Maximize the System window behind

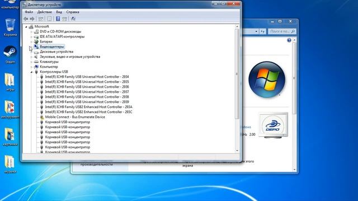(280, 21)
